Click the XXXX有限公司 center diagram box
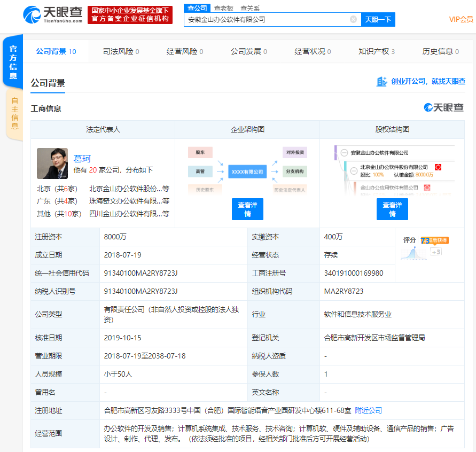Viewport: 476px width, 452px height. click(247, 172)
